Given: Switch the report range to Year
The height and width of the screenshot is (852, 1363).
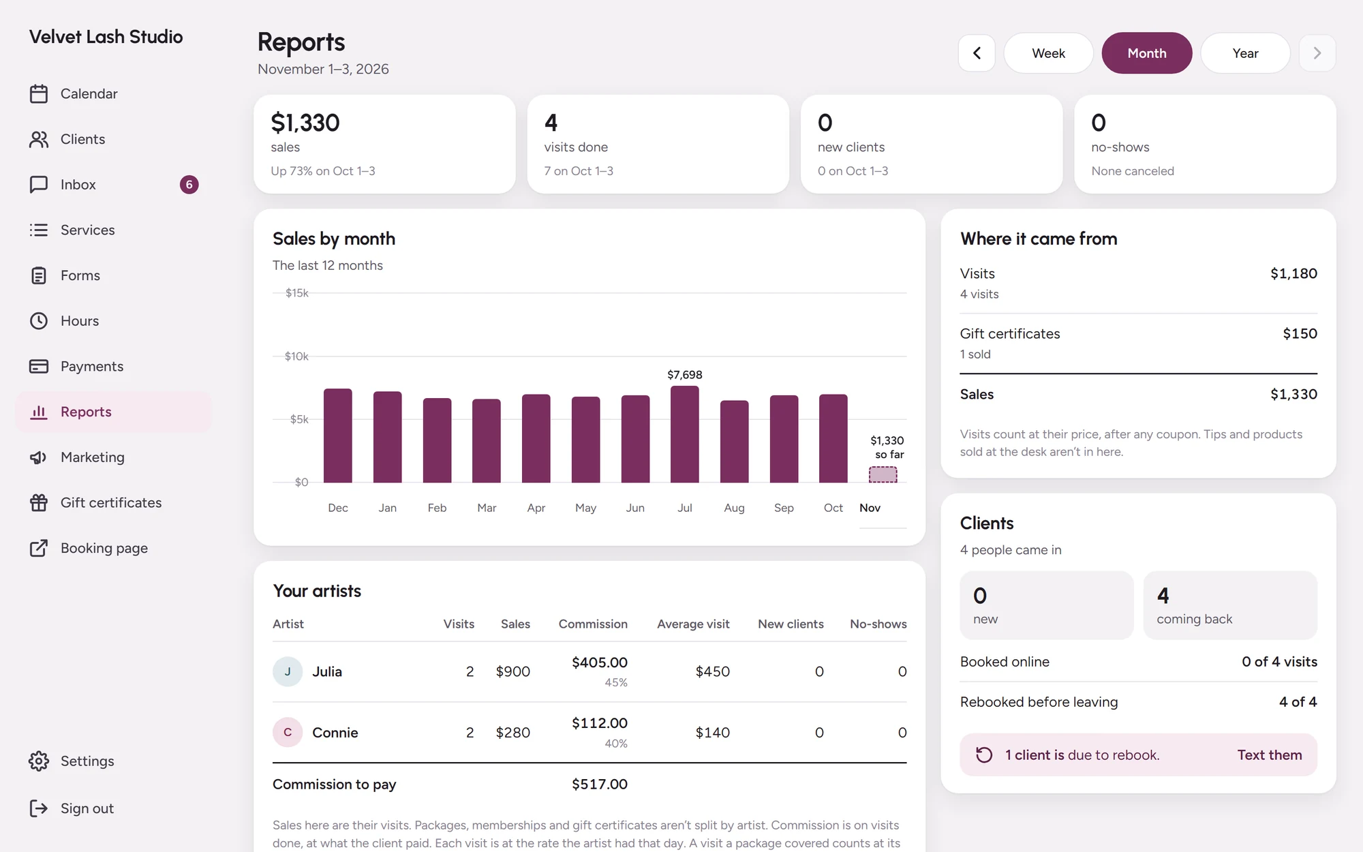Looking at the screenshot, I should pos(1245,53).
